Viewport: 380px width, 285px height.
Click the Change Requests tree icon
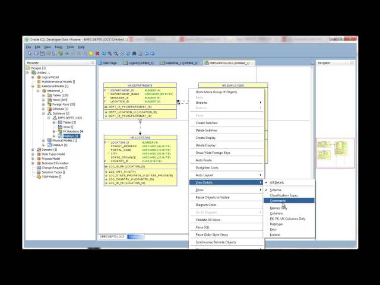39,167
